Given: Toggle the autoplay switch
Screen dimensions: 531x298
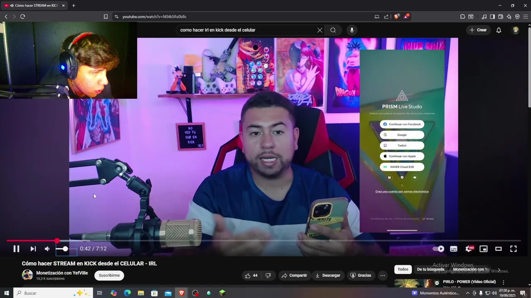Looking at the screenshot, I should coord(438,249).
